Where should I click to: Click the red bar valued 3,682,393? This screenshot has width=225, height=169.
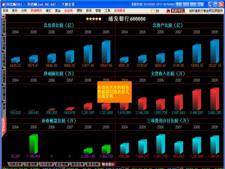click(215, 99)
